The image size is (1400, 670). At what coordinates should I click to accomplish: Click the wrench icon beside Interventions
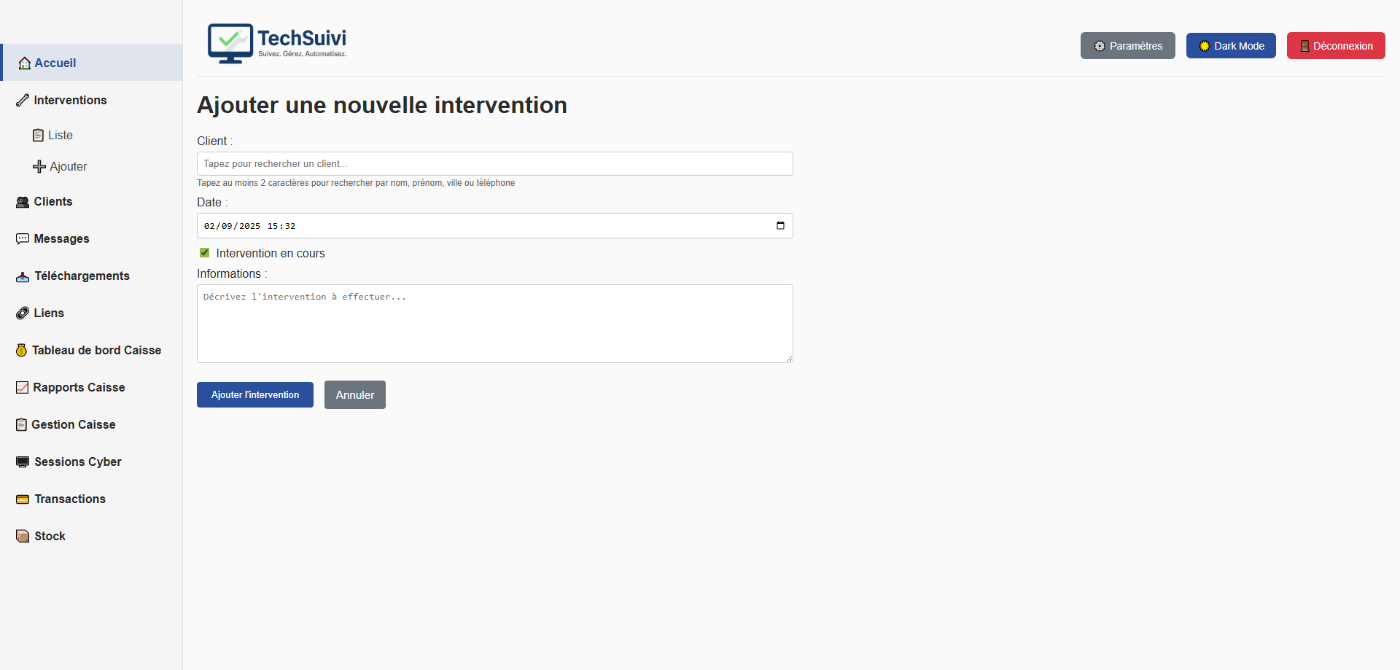click(22, 100)
